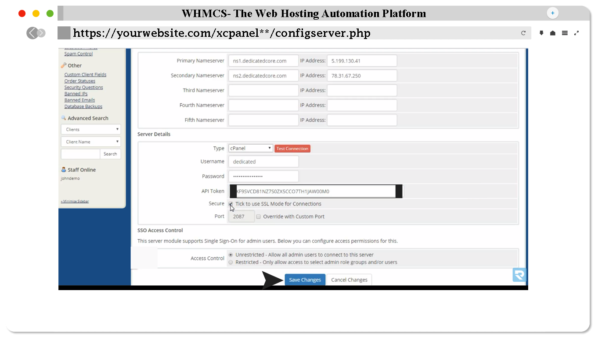Open the Spam Control link
This screenshot has width=598, height=337.
(79, 54)
